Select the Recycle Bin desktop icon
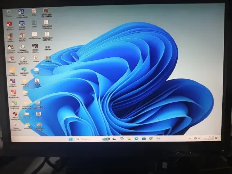Screen dimensions: 232x174 point(9,13)
